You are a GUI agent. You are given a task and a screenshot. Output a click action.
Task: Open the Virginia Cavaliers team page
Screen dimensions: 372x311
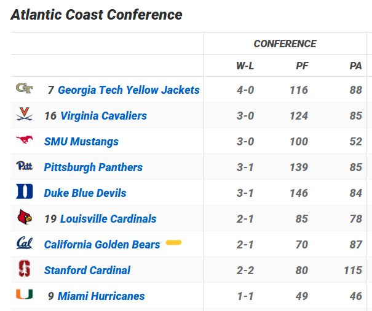(103, 116)
